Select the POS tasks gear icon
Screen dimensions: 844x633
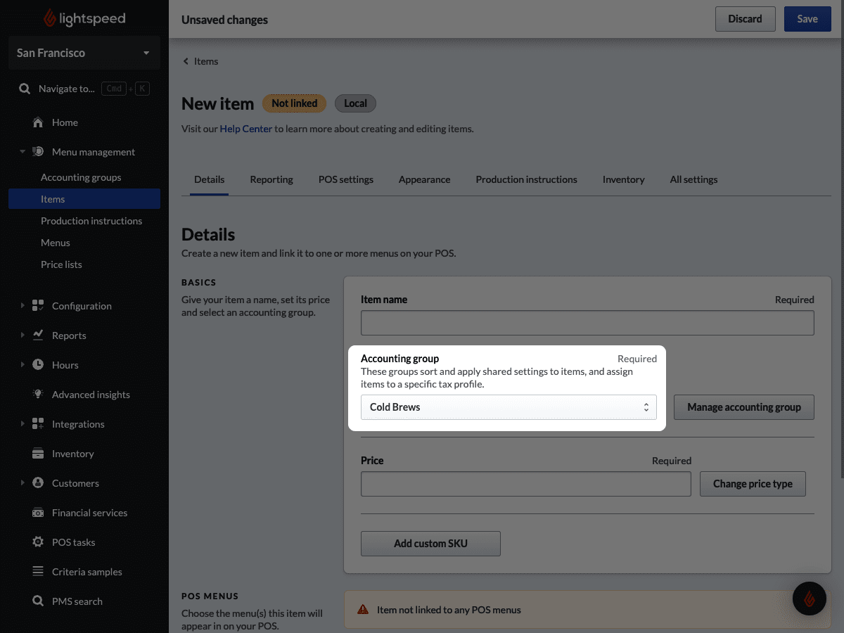pyautogui.click(x=39, y=542)
